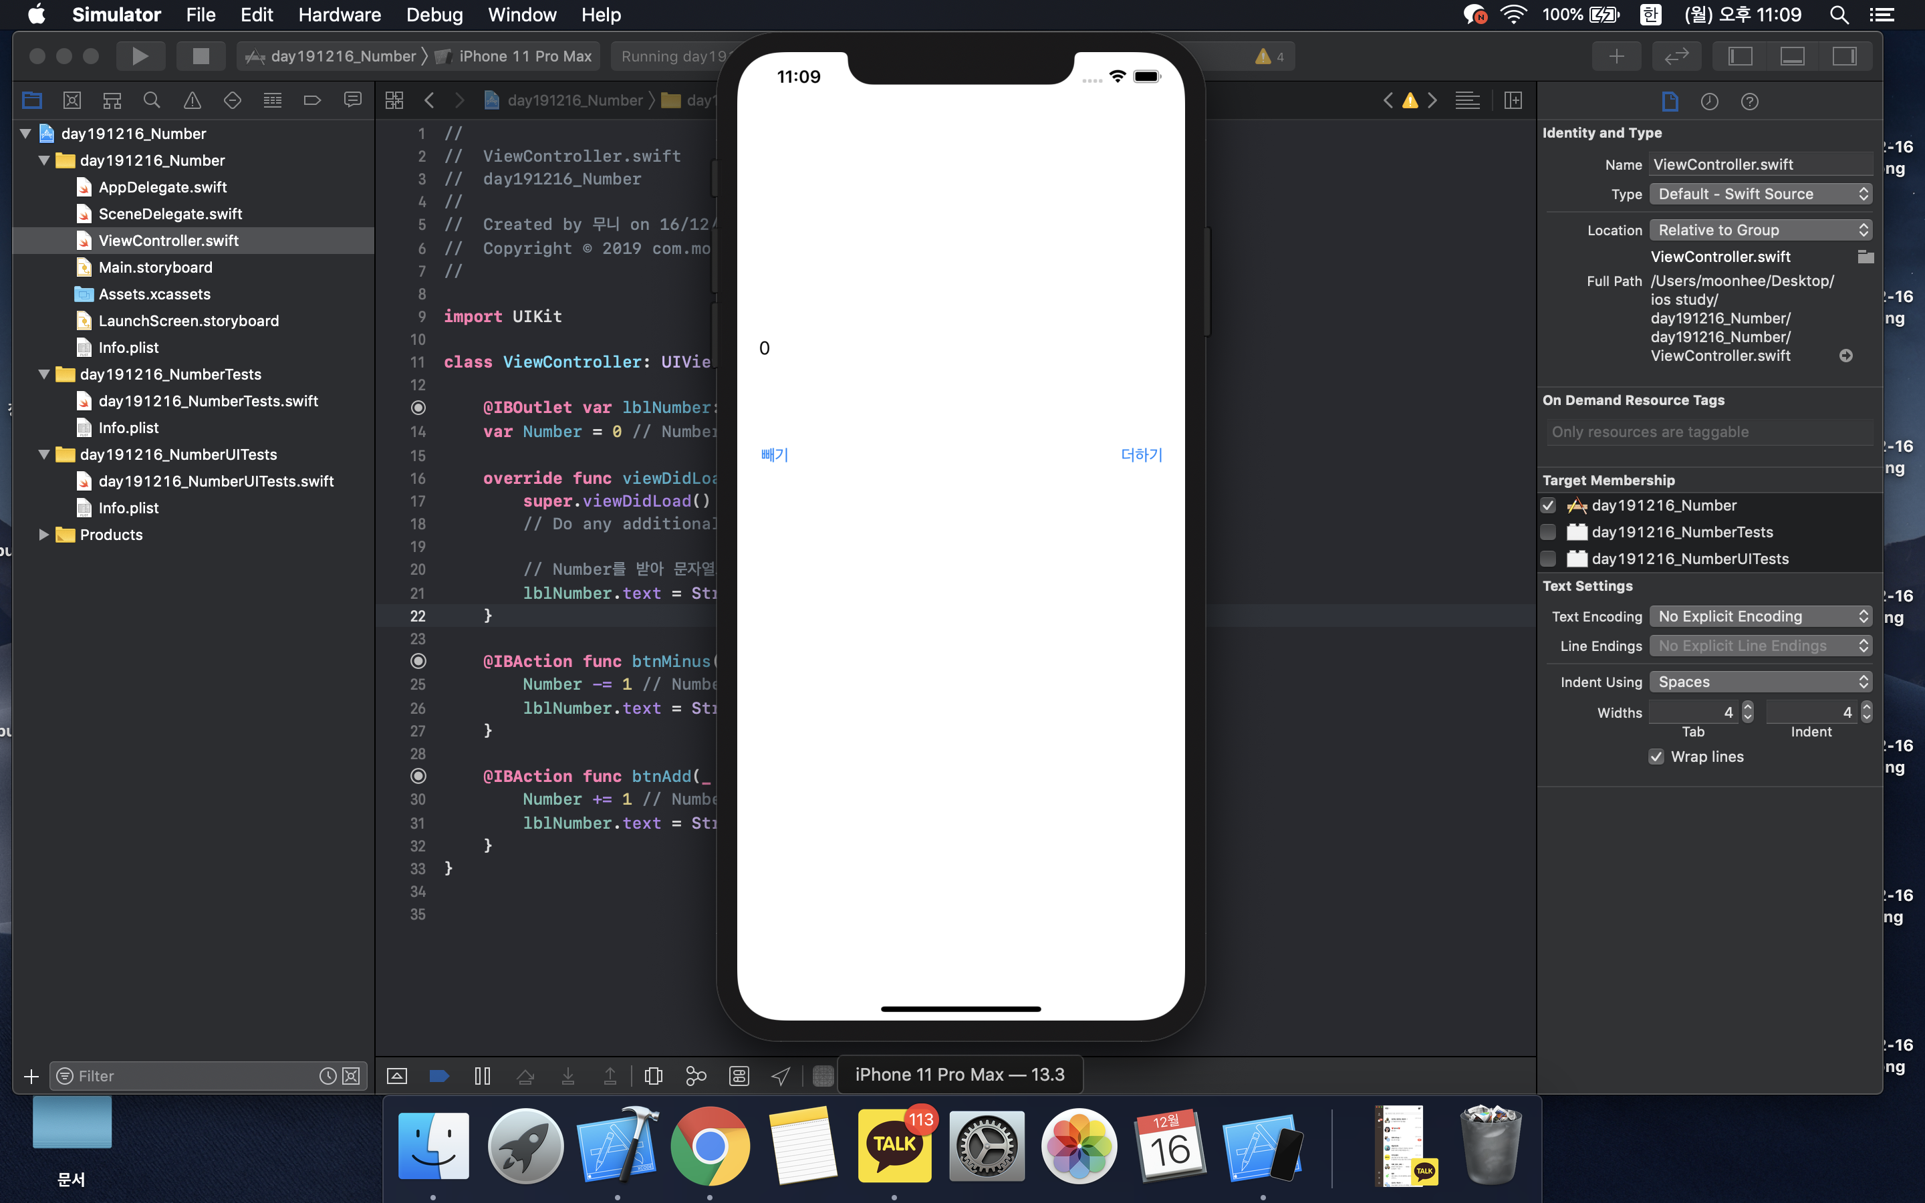
Task: Uncheck the Wrap lines checkbox
Action: tap(1656, 757)
